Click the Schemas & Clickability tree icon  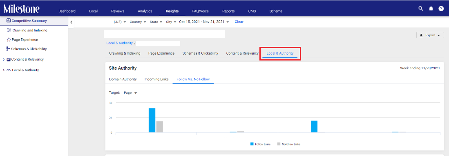(x=8, y=49)
